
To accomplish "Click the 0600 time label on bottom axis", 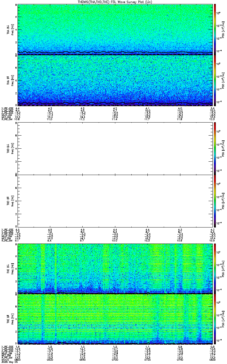I will point(18,359).
